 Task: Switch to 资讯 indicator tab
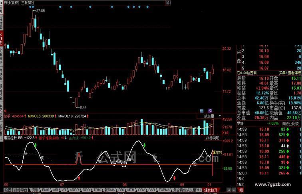[35, 190]
